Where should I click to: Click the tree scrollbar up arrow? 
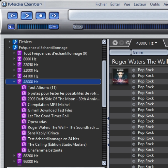coord(104,42)
